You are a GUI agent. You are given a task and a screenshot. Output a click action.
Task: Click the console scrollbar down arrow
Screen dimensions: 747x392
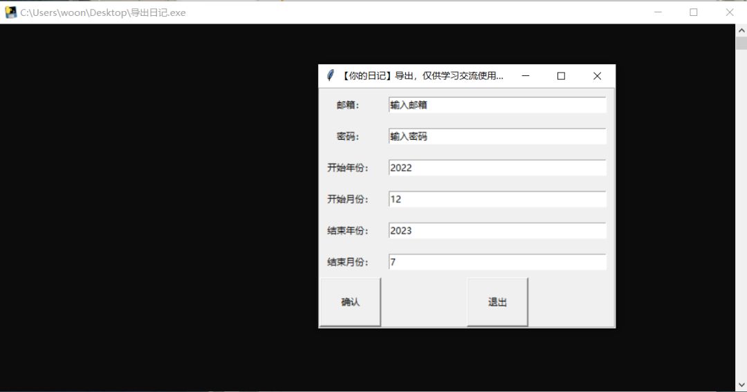click(741, 384)
